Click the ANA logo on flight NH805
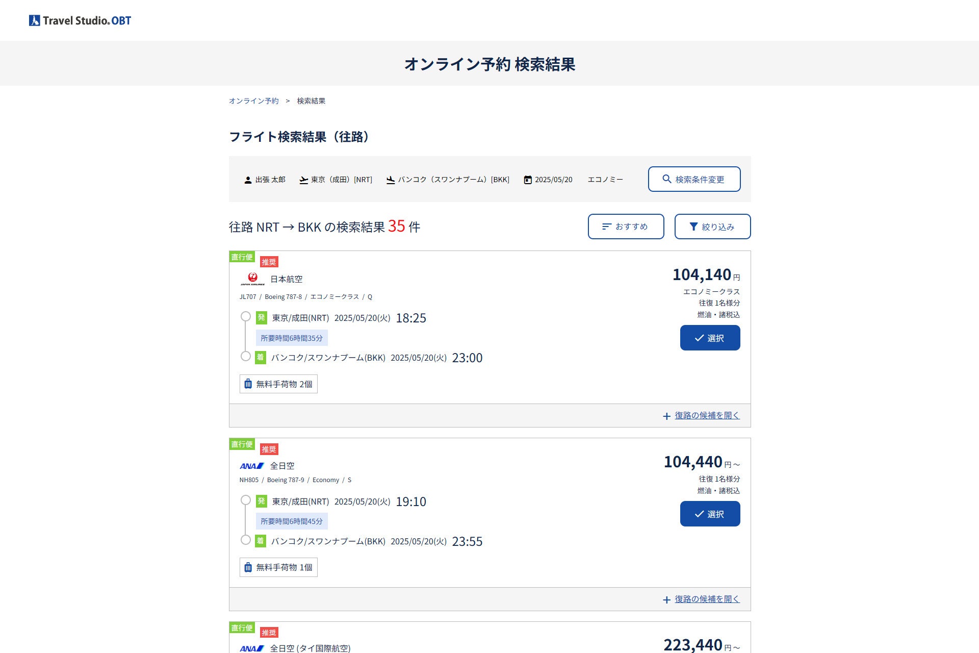Image resolution: width=979 pixels, height=653 pixels. (252, 466)
